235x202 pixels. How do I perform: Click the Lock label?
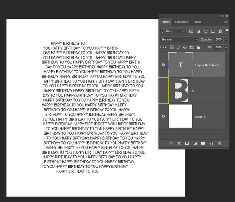coord(164,47)
